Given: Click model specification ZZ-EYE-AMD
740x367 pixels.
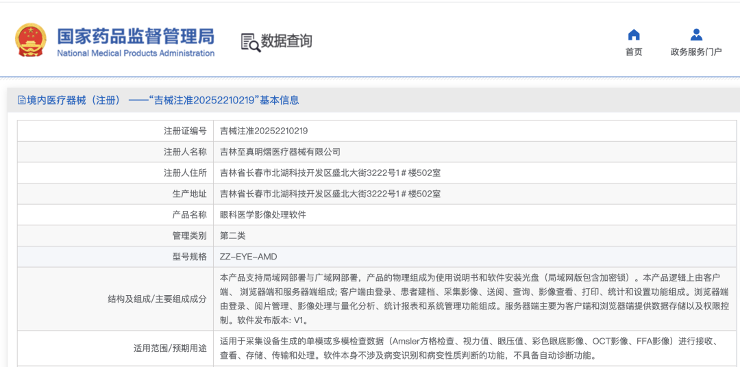Looking at the screenshot, I should coord(248,257).
